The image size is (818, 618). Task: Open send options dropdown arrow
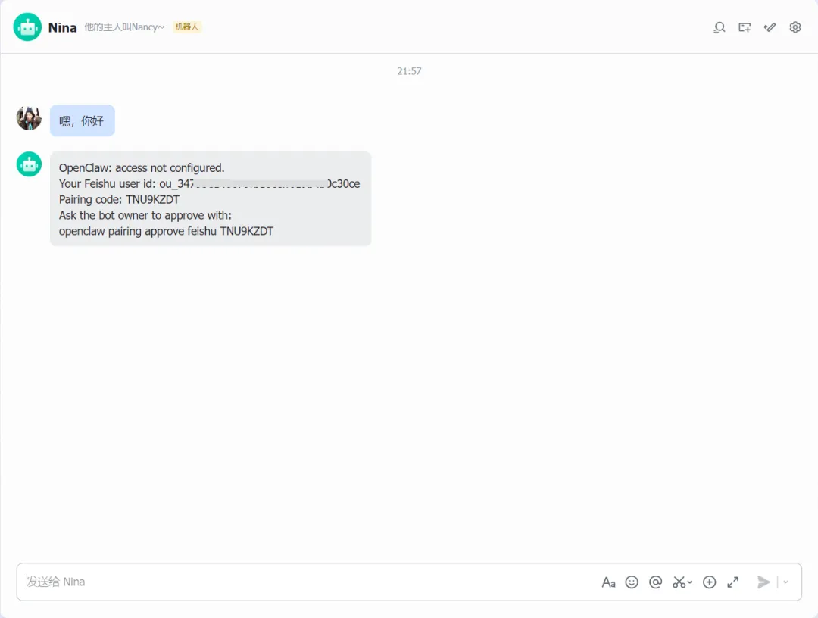click(x=785, y=582)
